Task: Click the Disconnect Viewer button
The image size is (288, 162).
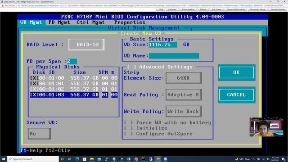Action: click(x=257, y=9)
